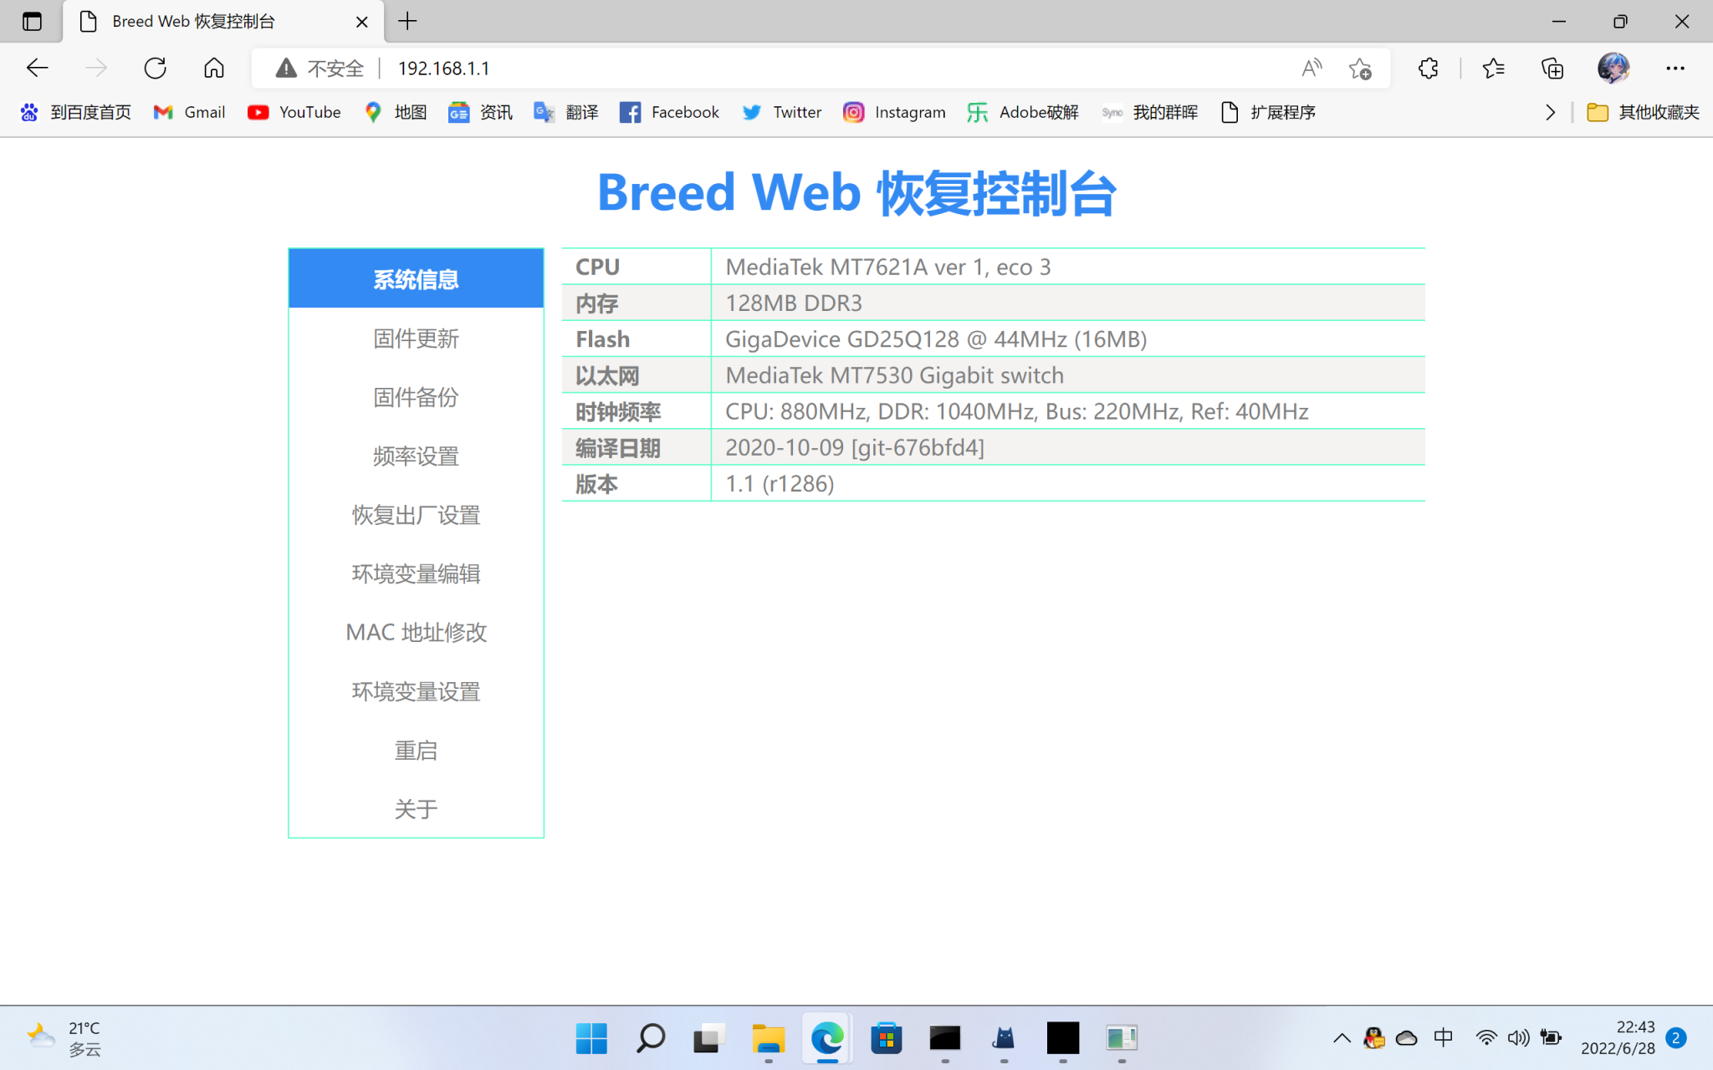Click the 重启 reboot option
The width and height of the screenshot is (1713, 1070).
coord(416,749)
